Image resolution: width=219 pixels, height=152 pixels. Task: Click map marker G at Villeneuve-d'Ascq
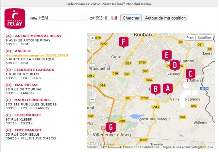click(111, 128)
